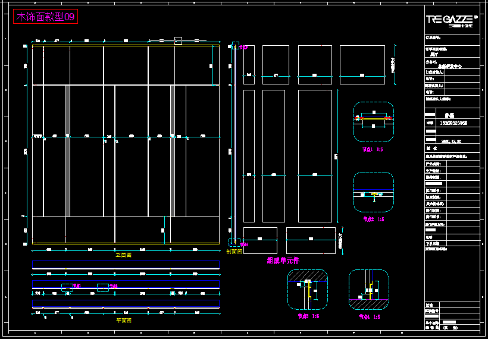Click the TREGAZZE logo in title block
Screen dimensions: 488x339
tap(452, 21)
